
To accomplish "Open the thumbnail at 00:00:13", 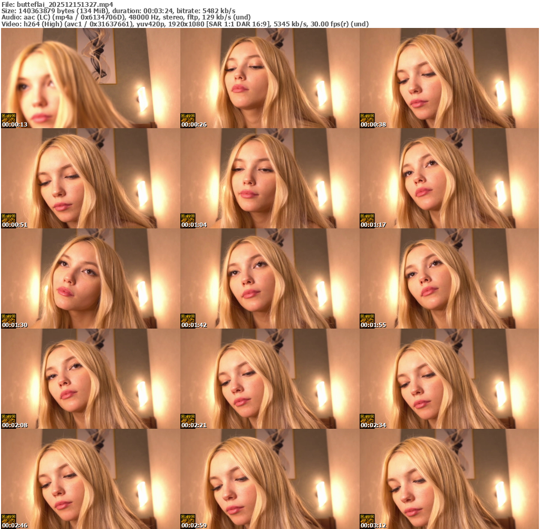I will click(91, 78).
